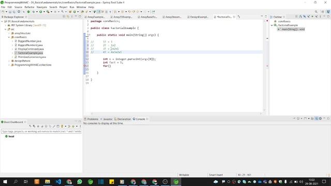This screenshot has height=186, width=331.
Task: Open BiggestNumber.java in Package Explorer
Action: tap(29, 41)
